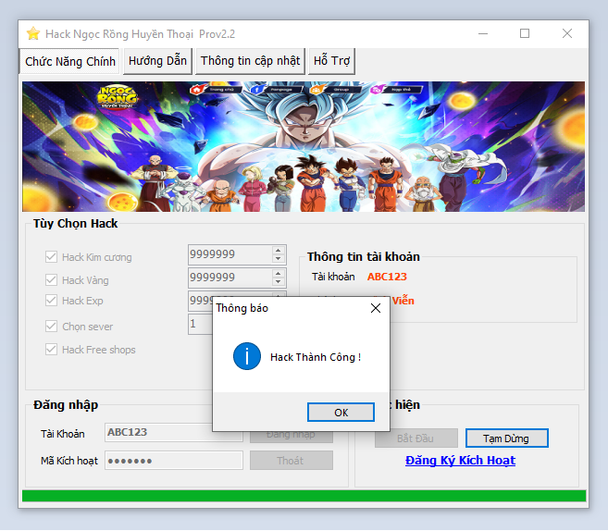Switch to the Hướng Dẫn tab

point(157,61)
